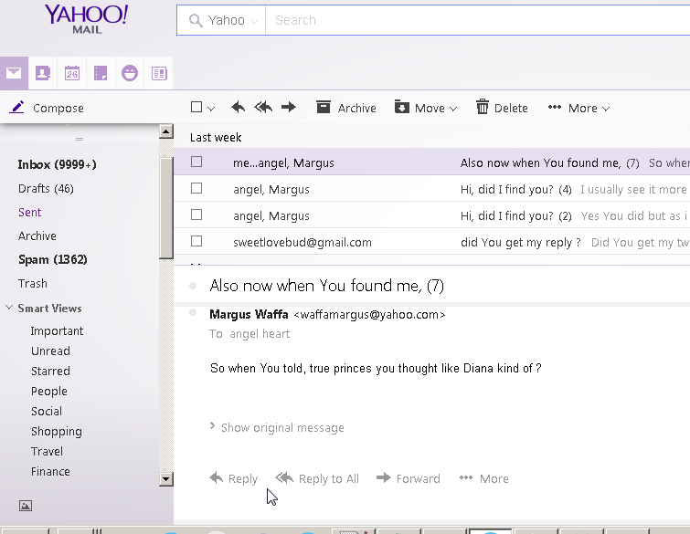Open the News feed icon
The image size is (690, 534).
(159, 73)
